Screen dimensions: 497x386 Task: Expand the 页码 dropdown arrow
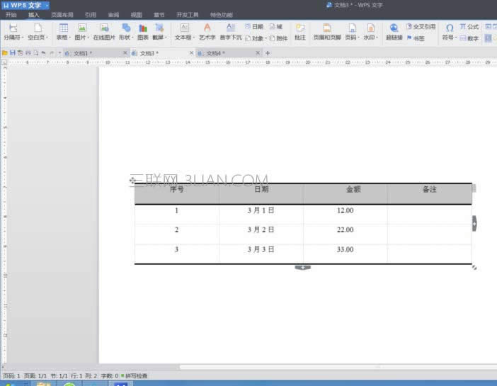click(x=358, y=38)
